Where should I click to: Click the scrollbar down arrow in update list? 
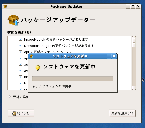pos(134,88)
